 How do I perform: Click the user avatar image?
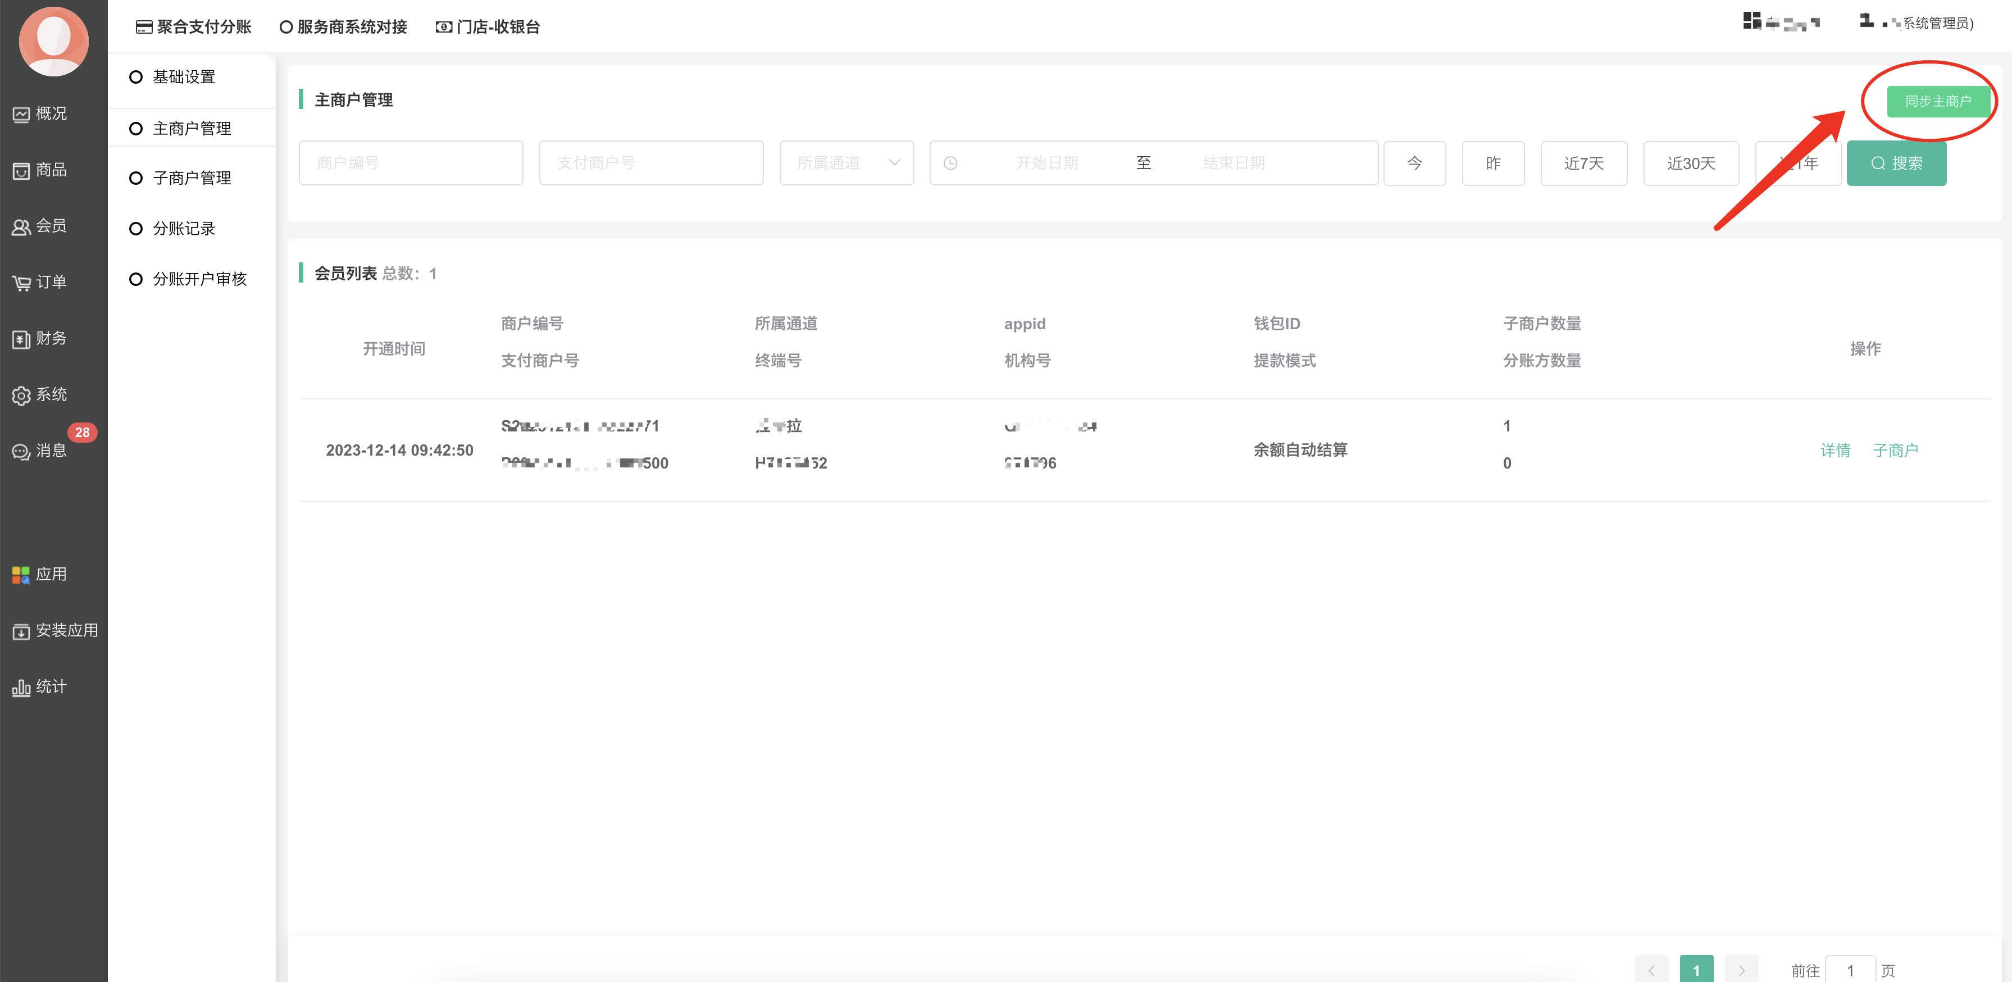[x=53, y=40]
